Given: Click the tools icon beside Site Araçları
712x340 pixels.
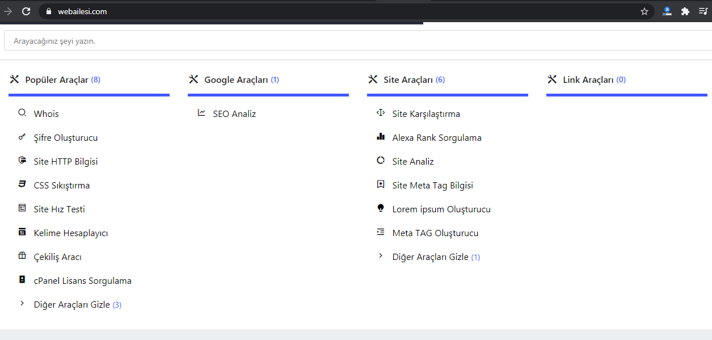Looking at the screenshot, I should click(x=373, y=79).
